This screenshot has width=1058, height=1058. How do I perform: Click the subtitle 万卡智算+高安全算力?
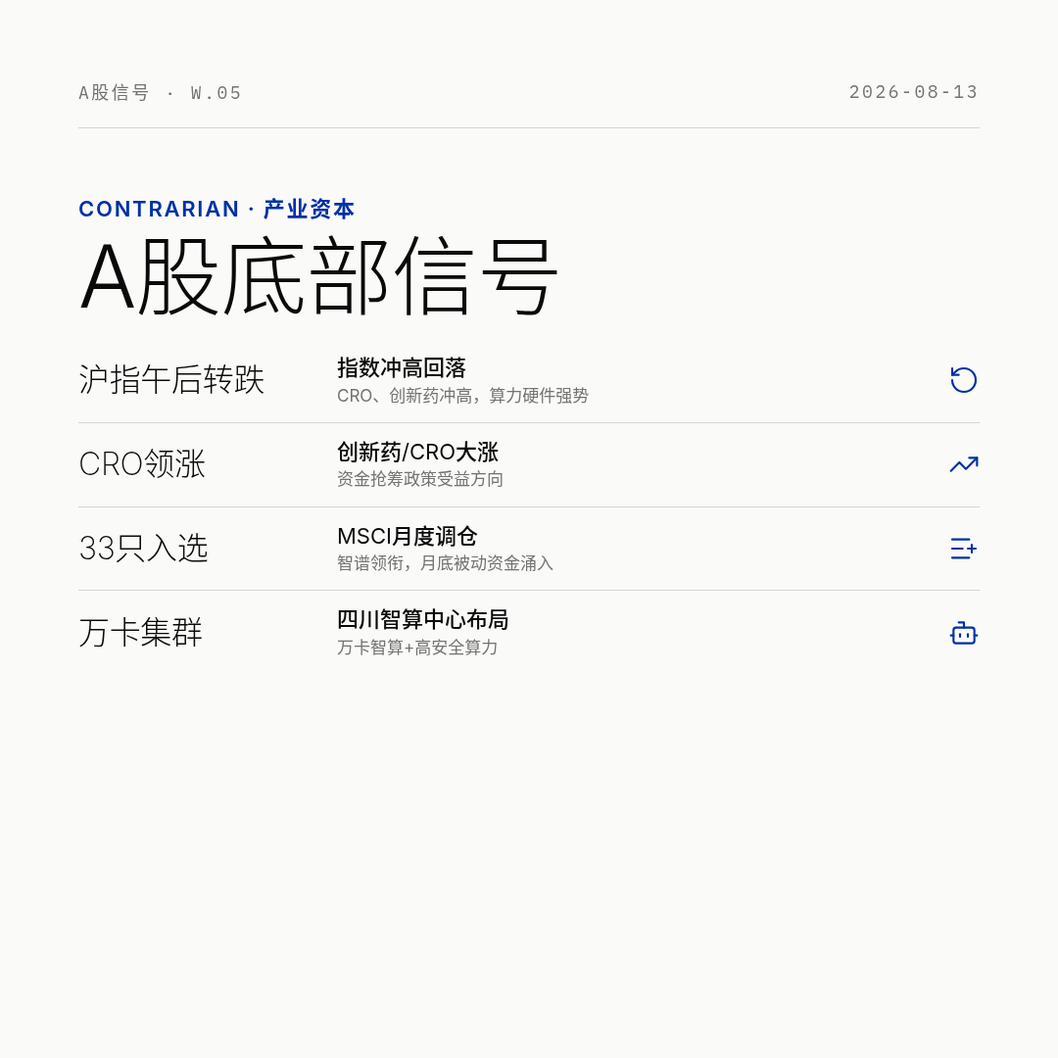pos(417,648)
